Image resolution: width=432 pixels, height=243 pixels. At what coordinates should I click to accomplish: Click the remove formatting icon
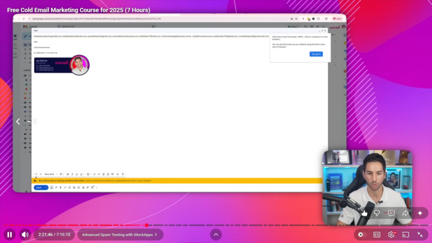(123, 174)
